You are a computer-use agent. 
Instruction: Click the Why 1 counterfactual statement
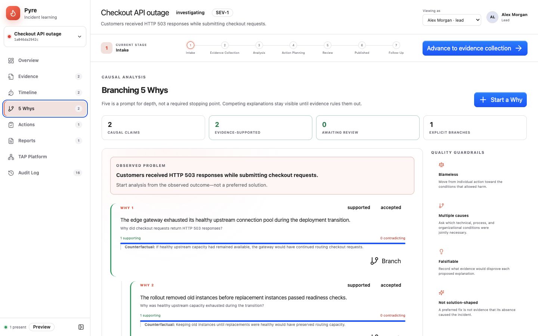(244, 247)
